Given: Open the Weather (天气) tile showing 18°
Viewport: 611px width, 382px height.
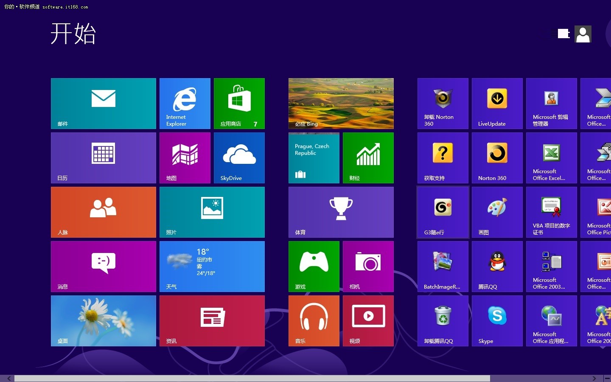Looking at the screenshot, I should pyautogui.click(x=212, y=267).
